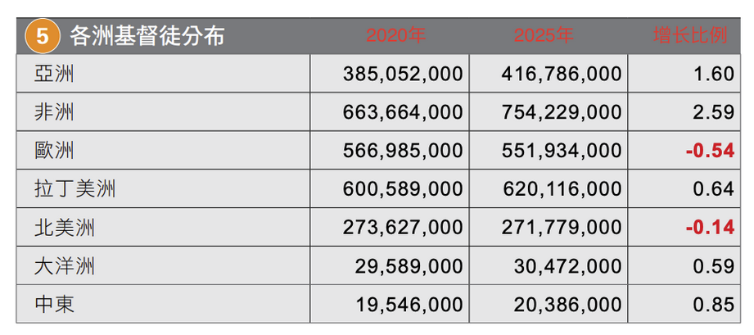Click the 增长比例 column header
Screen dimensions: 754x335
690,36
